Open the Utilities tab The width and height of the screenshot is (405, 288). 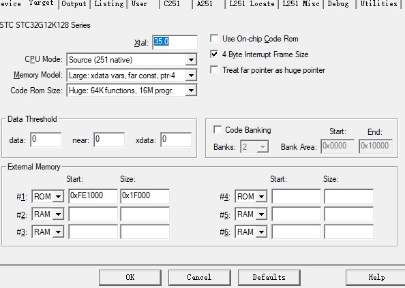click(378, 4)
